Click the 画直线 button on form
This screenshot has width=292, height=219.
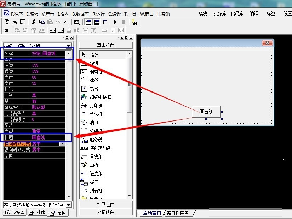click(206, 112)
